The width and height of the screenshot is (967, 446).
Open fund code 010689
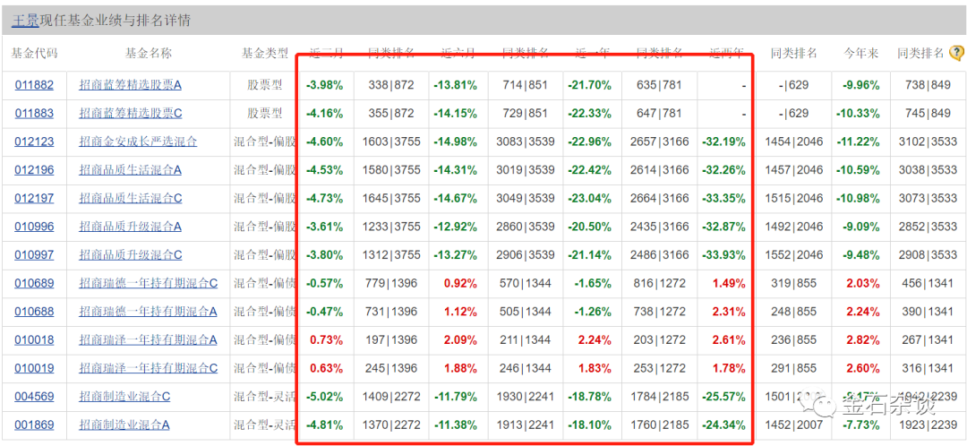pos(34,284)
